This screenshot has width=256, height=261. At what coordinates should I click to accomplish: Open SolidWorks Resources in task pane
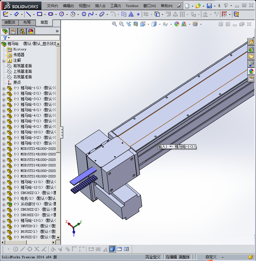pyautogui.click(x=251, y=42)
